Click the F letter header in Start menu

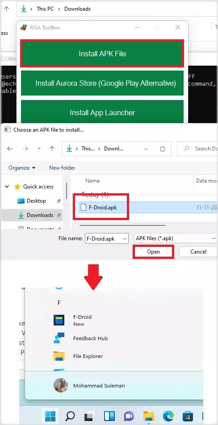coord(59,303)
